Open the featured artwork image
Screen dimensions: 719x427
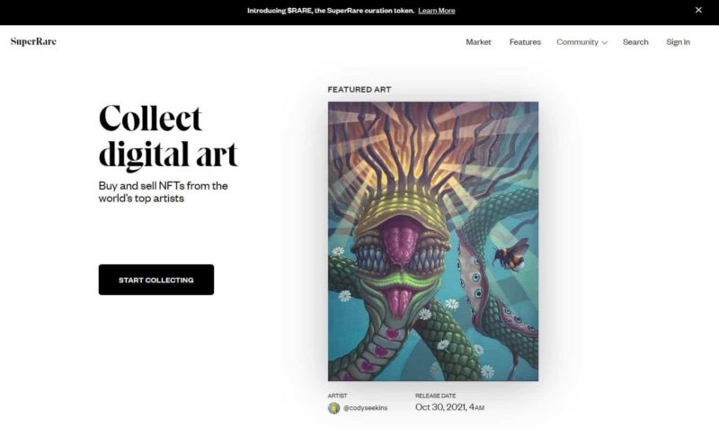tap(433, 241)
